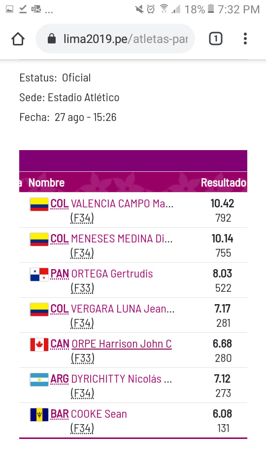Image resolution: width=266 pixels, height=474 pixels.
Task: Tap the padlock icon in address bar
Action: (x=52, y=39)
